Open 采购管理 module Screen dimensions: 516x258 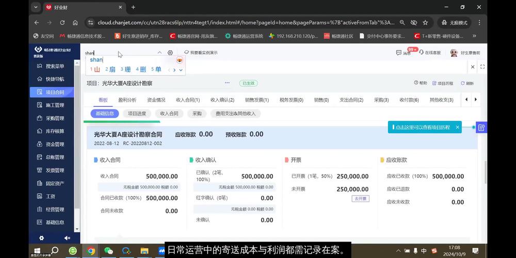pyautogui.click(x=51, y=118)
